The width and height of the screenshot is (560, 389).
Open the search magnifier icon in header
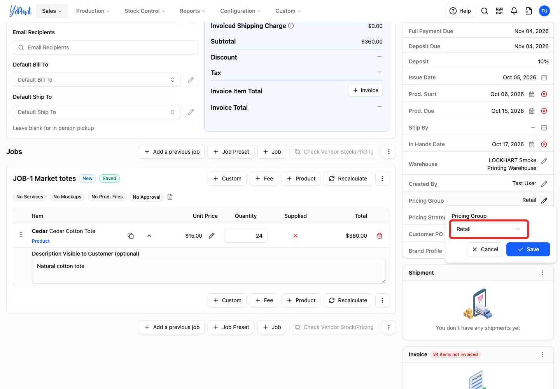pyautogui.click(x=485, y=11)
